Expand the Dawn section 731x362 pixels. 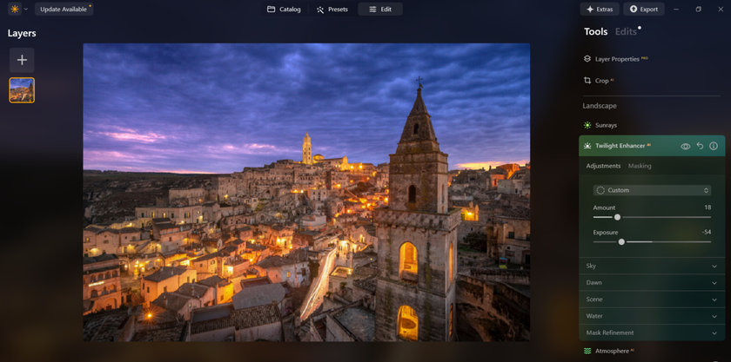tap(652, 282)
